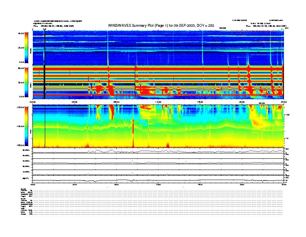Click the 00:00 time tick below the RAD1 panel
Screen dimensions: 306x237
pos(32,102)
